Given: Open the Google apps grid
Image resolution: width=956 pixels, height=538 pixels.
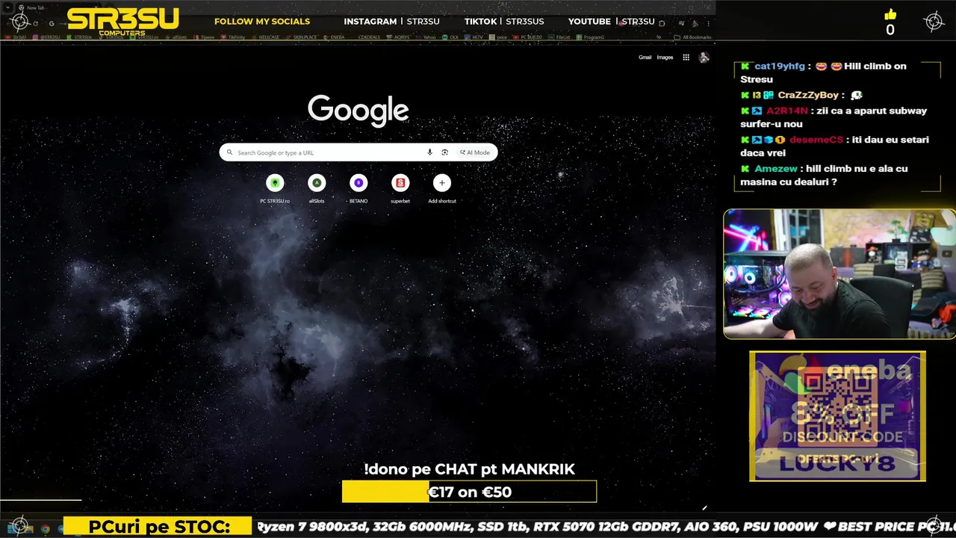Looking at the screenshot, I should pos(686,58).
